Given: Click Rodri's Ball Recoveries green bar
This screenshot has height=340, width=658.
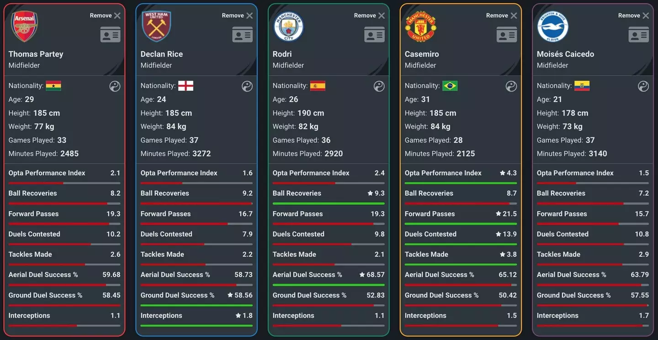Looking at the screenshot, I should pyautogui.click(x=329, y=204).
